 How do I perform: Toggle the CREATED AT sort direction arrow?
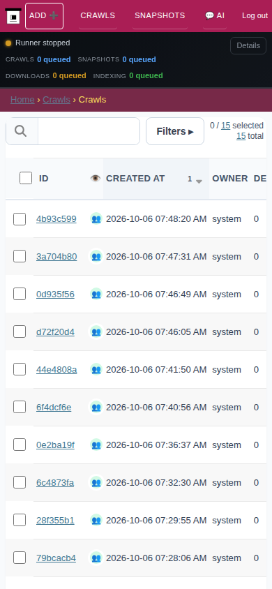point(199,181)
